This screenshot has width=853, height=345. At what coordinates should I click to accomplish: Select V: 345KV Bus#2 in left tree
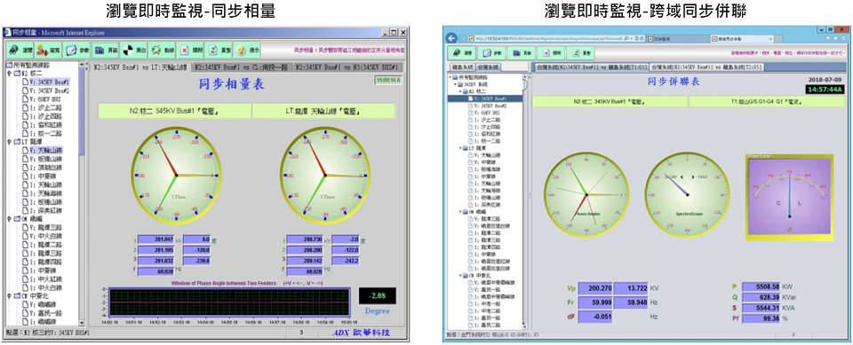tap(49, 90)
